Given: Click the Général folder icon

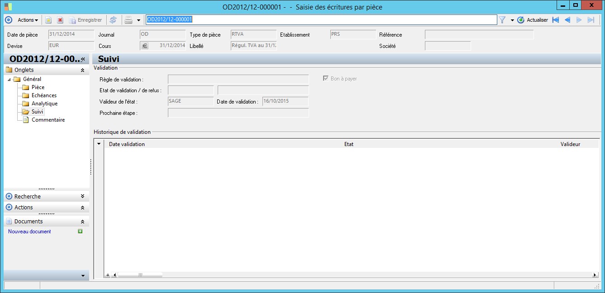Looking at the screenshot, I should pyautogui.click(x=17, y=79).
